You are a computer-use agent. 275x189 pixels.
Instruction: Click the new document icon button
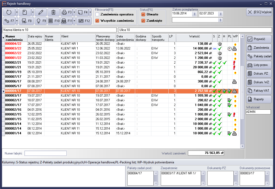(x=25, y=12)
